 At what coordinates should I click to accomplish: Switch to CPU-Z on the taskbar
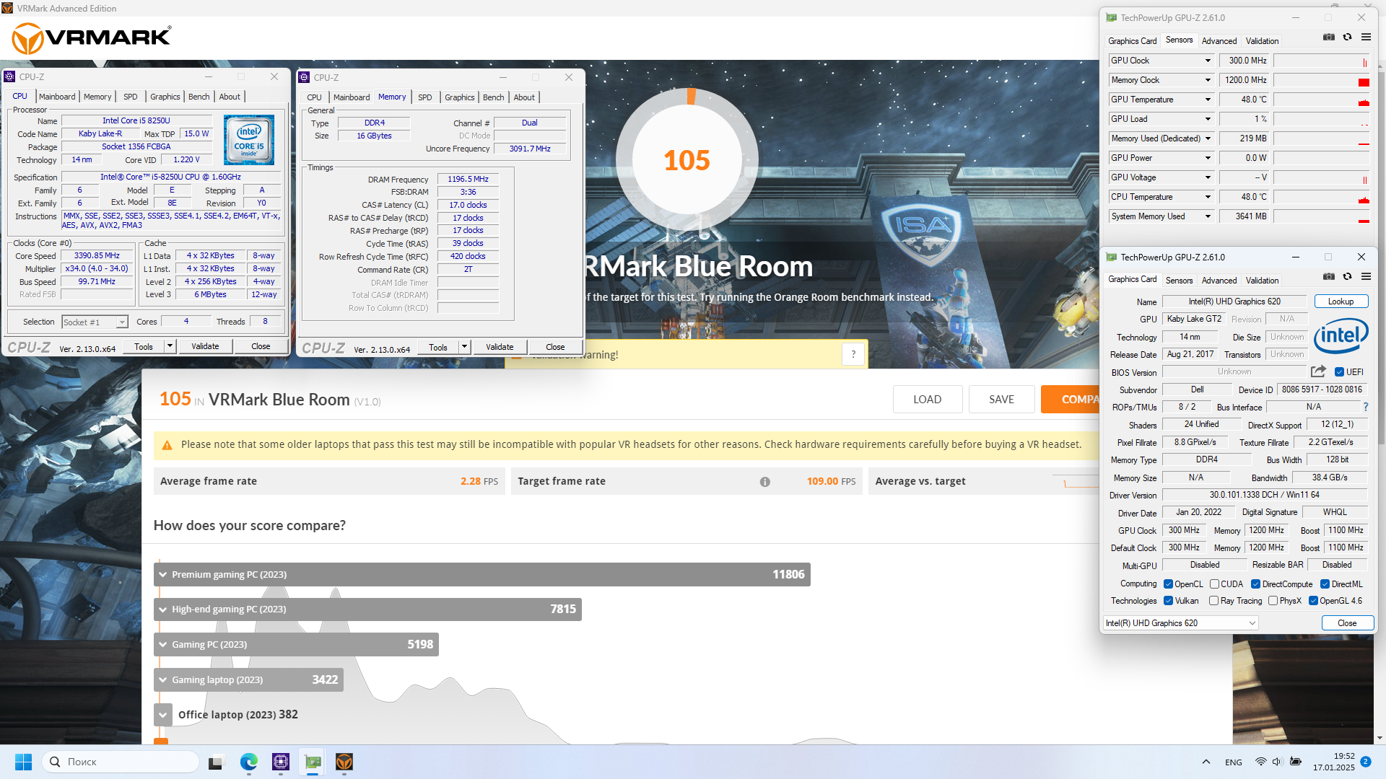coord(281,762)
